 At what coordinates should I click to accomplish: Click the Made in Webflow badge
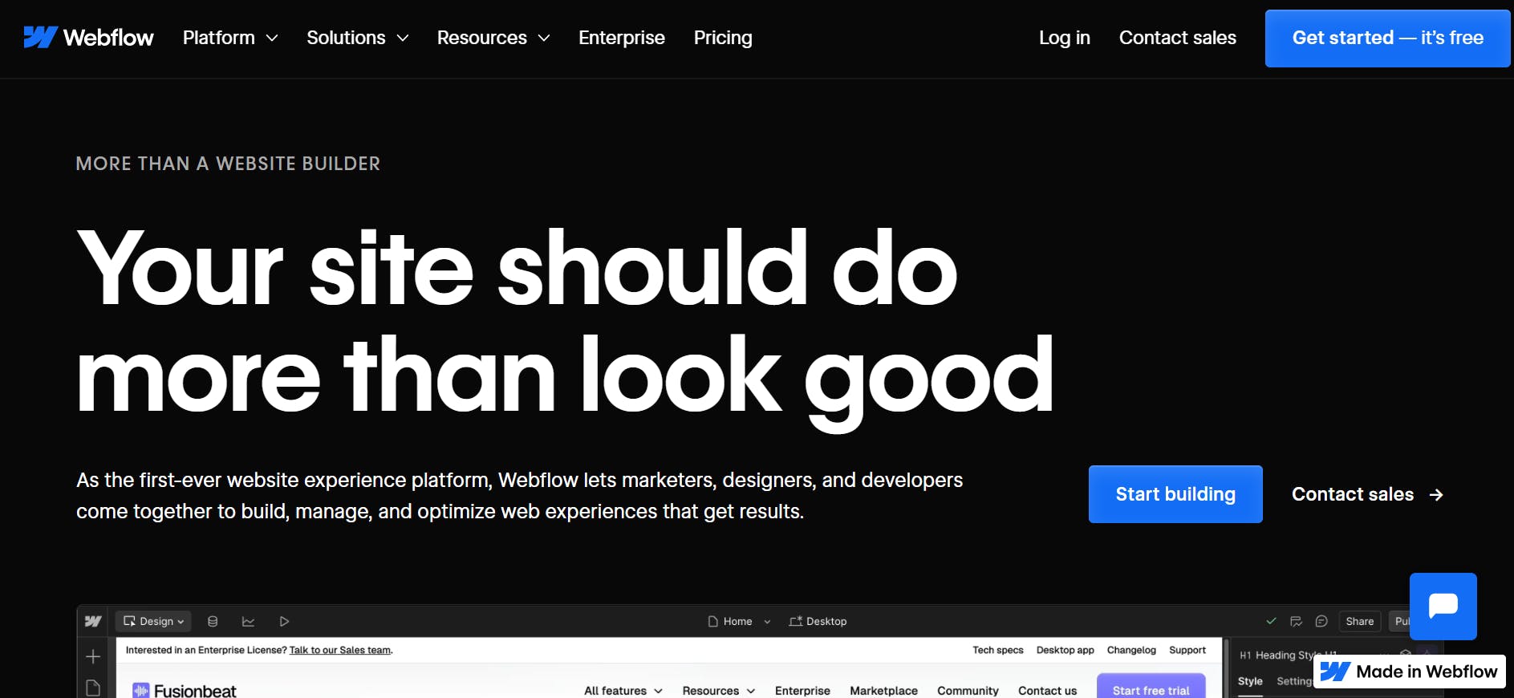[x=1410, y=672]
